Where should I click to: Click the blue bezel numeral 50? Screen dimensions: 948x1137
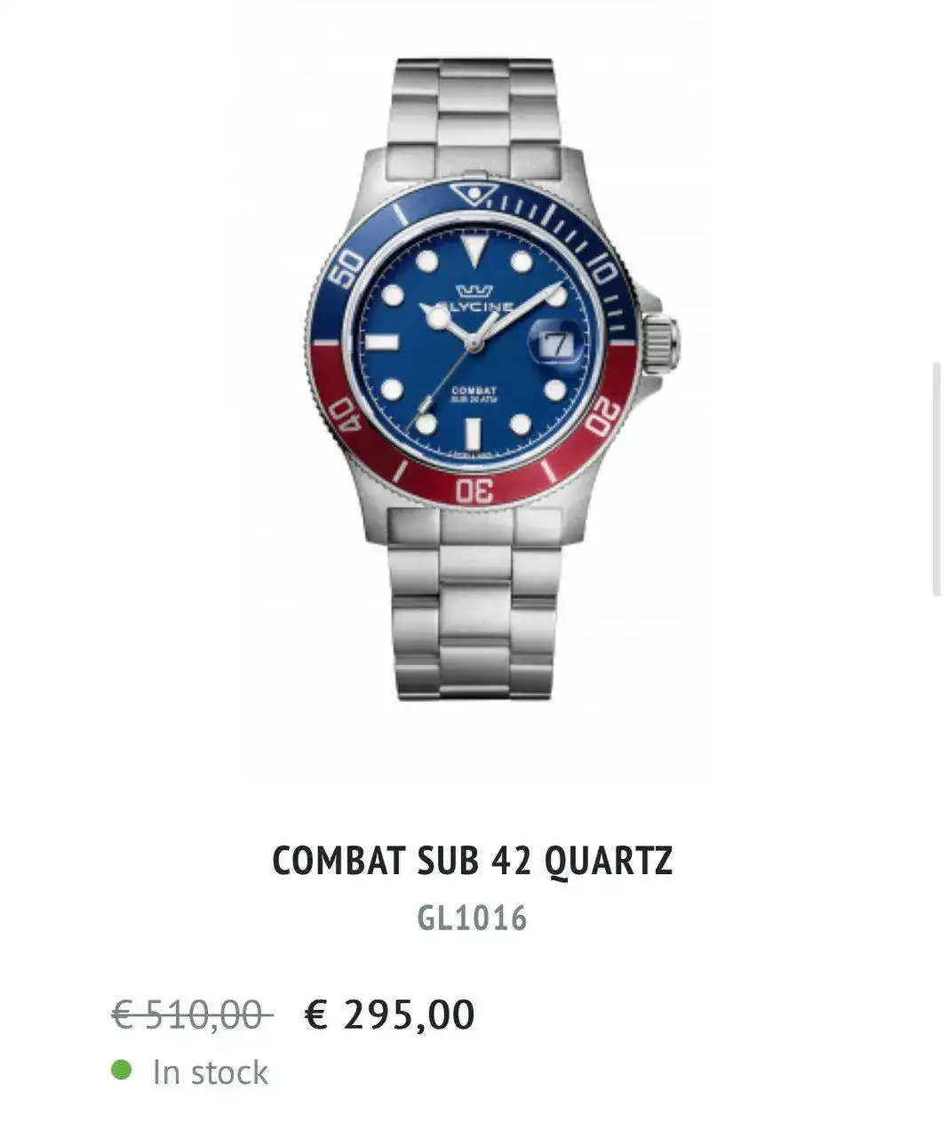(x=344, y=268)
